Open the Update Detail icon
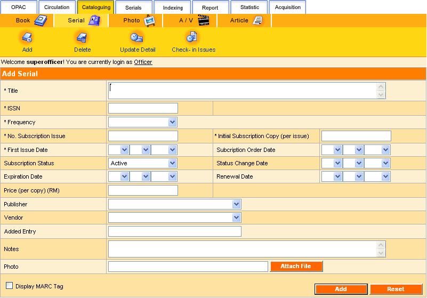Viewport: 427px width, 298px height. [137, 38]
